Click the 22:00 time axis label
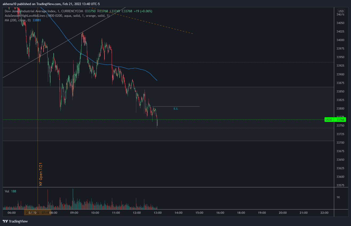This screenshot has width=351, height=226. point(324,213)
